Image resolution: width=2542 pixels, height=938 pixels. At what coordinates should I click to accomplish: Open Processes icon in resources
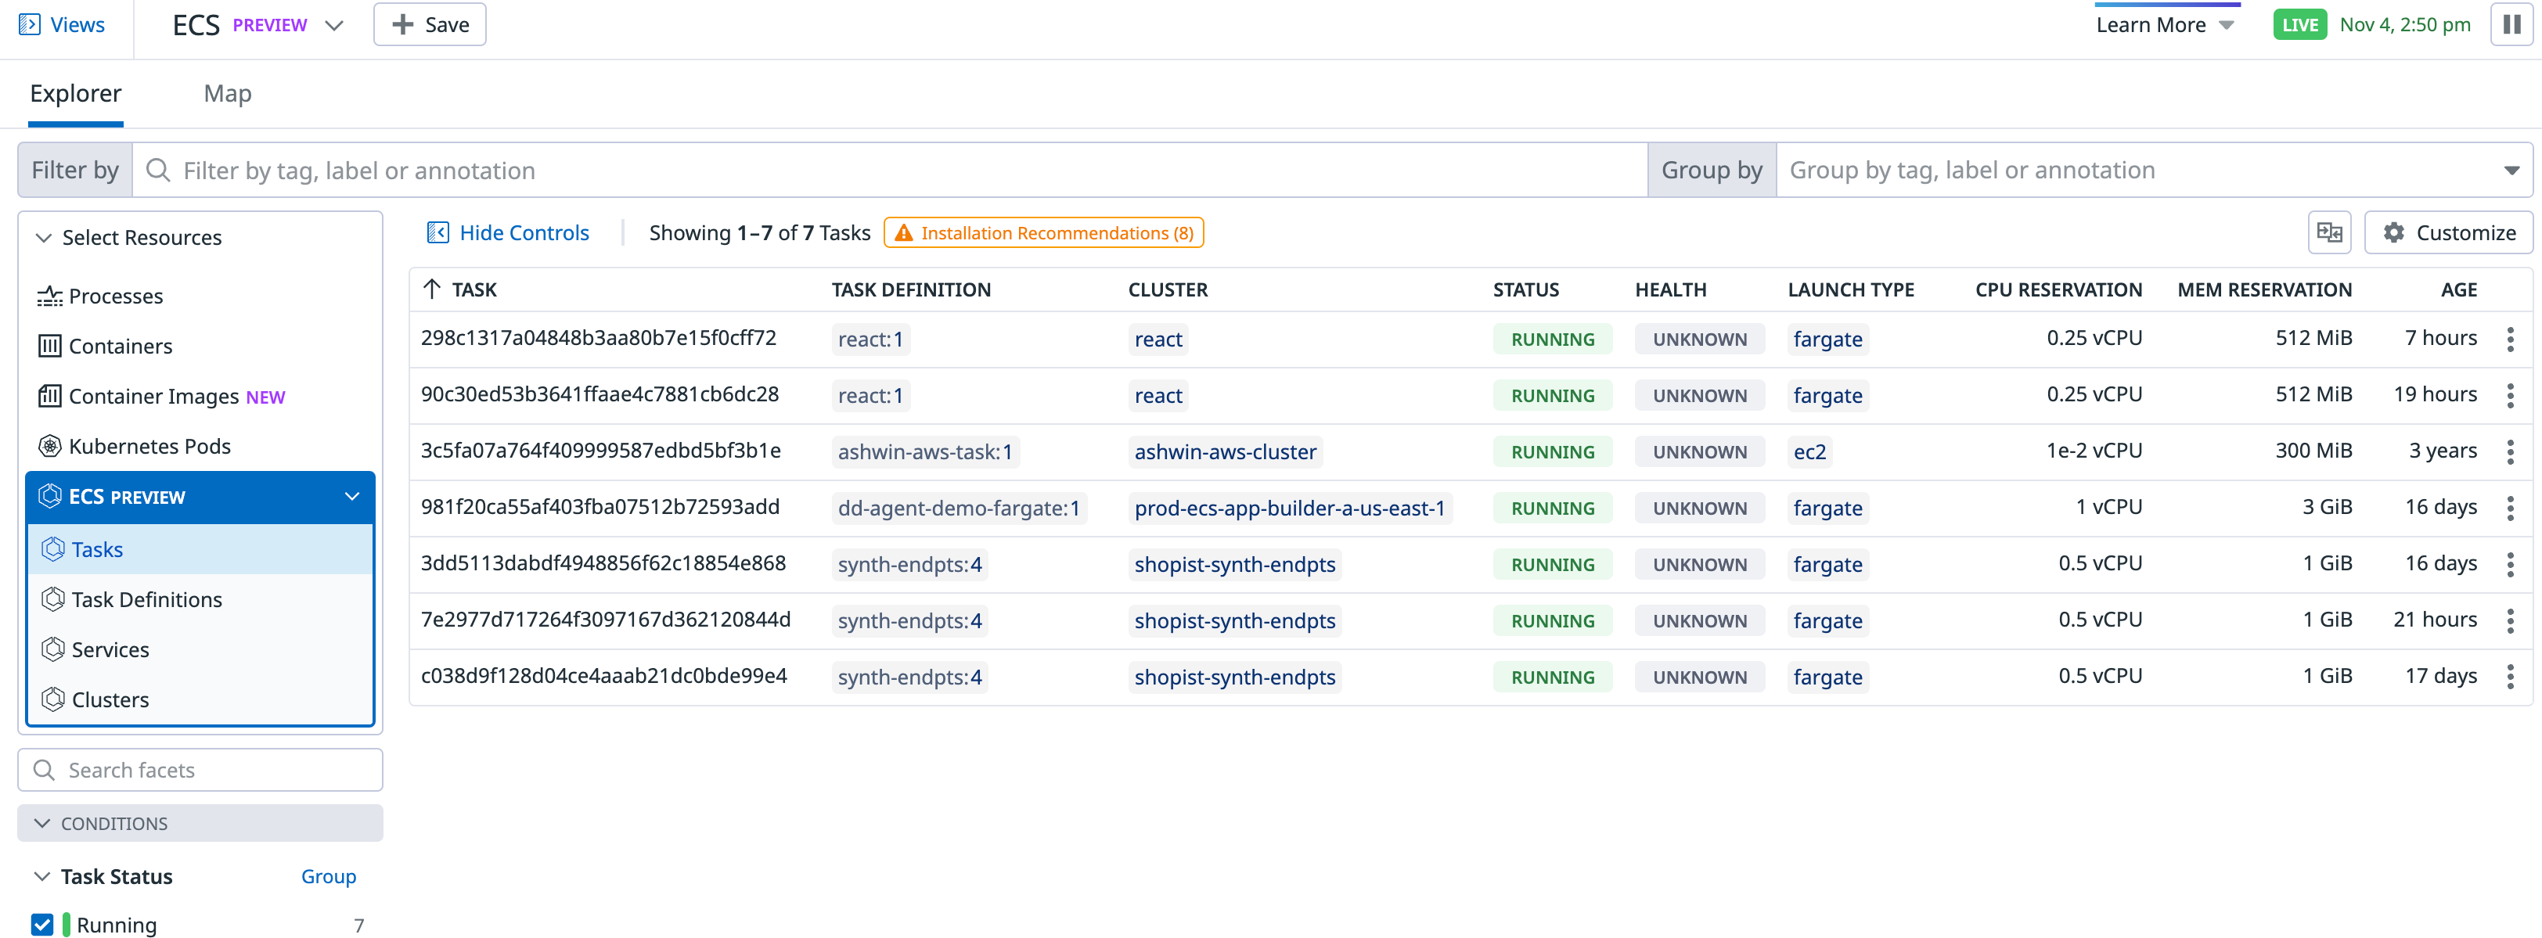point(49,296)
